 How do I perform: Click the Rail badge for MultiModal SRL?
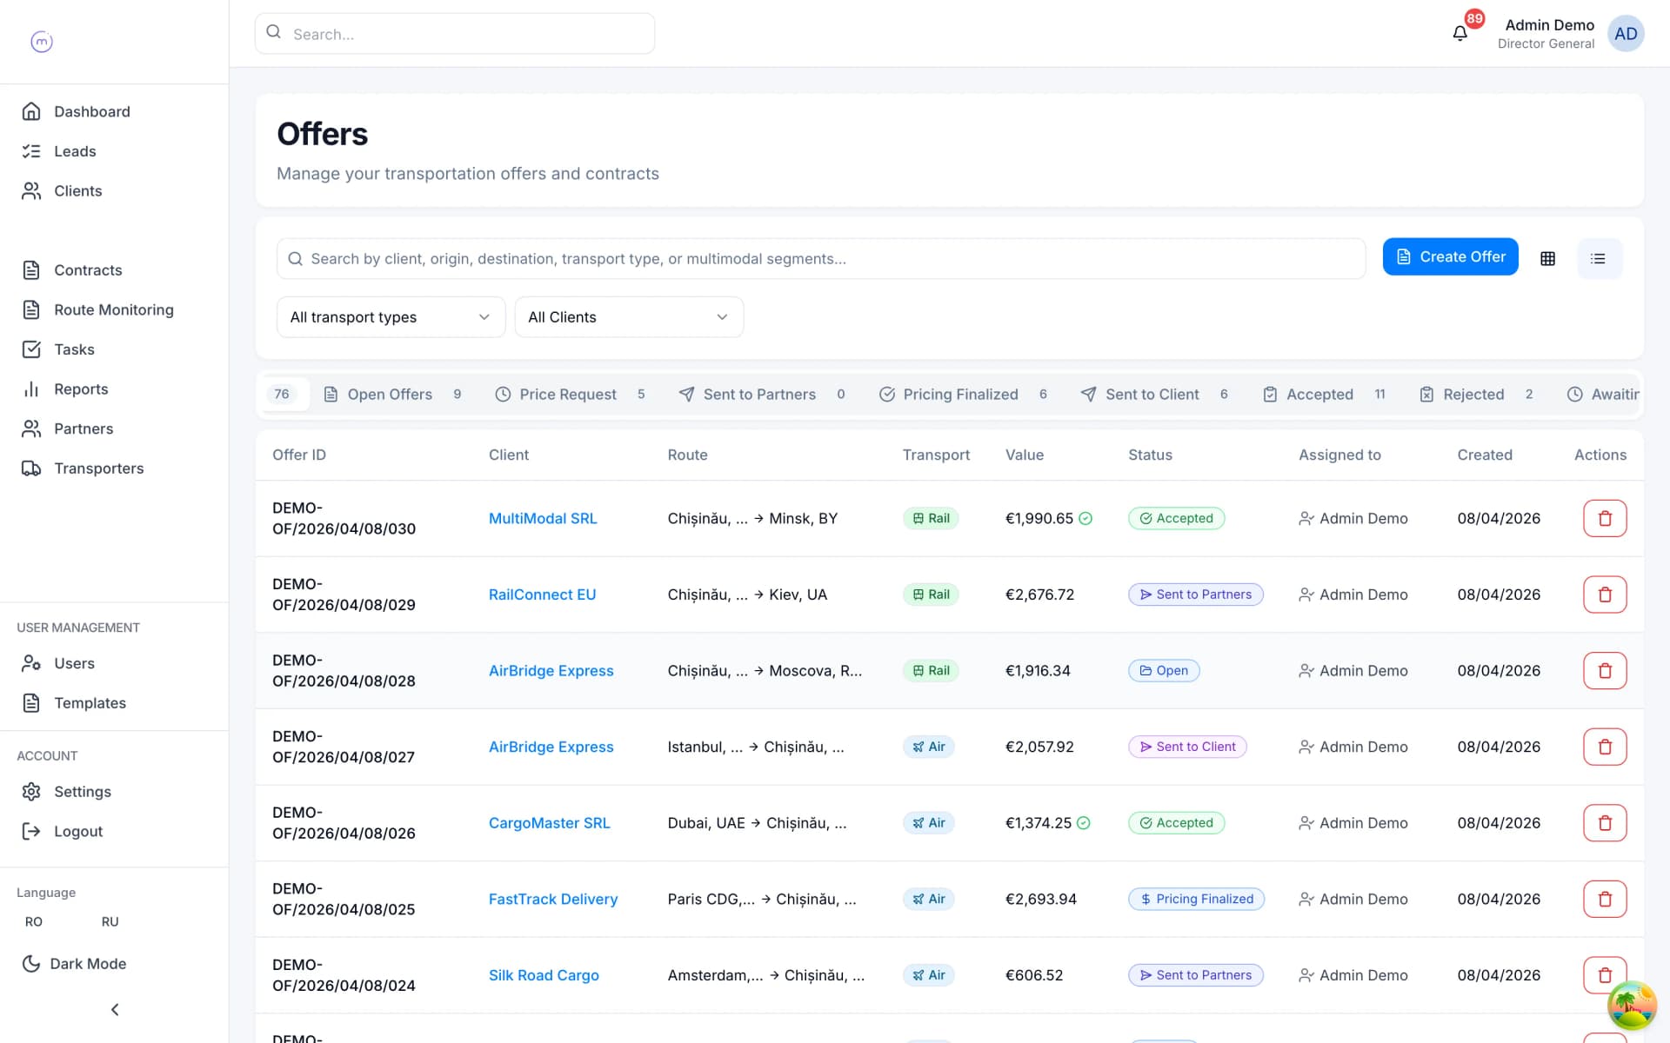[931, 519]
